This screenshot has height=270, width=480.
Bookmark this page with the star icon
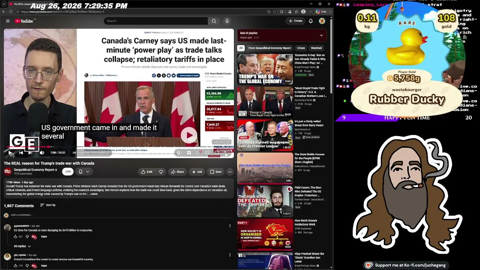coord(275,12)
